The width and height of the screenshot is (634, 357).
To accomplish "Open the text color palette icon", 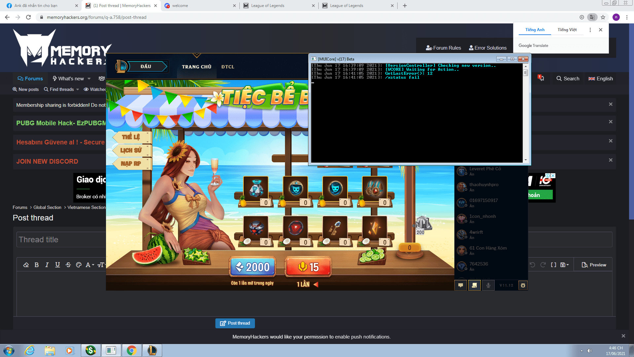I will tap(79, 265).
